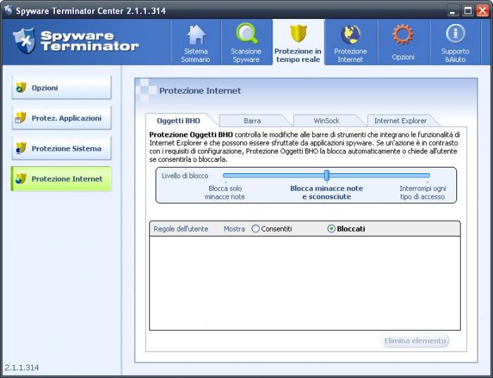Viewport: 493px width, 378px height.
Task: Close the Spyware Terminator window
Action: (482, 11)
